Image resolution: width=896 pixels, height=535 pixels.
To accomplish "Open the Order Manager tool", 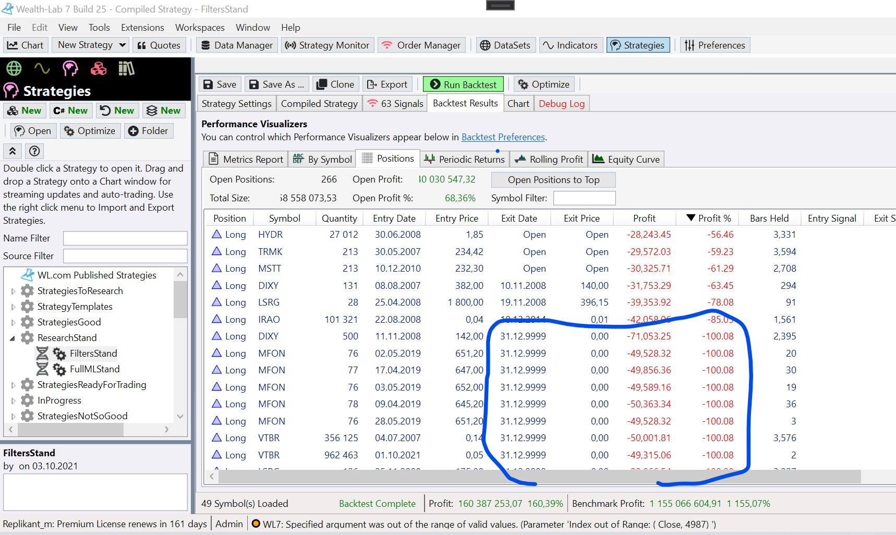I will 421,45.
